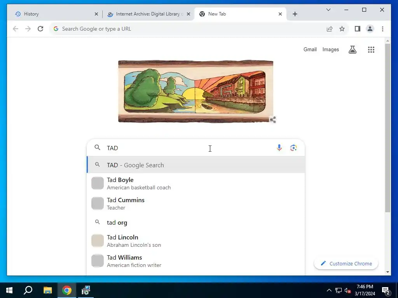Open the network status tray icon
The width and height of the screenshot is (398, 298).
point(339,290)
